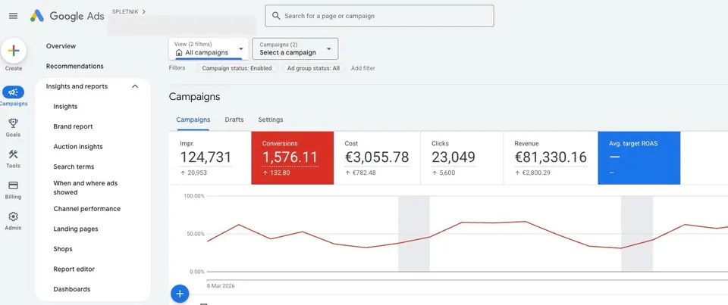This screenshot has height=305, width=728.
Task: Switch to the Settings tab
Action: [271, 120]
